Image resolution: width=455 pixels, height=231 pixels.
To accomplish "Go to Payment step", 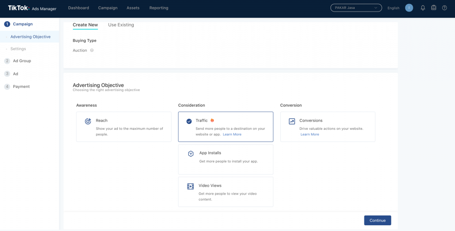I will tap(21, 87).
